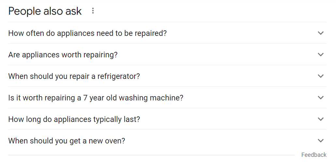
Task: Open the three-dot menu beside People also ask
Action: pos(93,11)
